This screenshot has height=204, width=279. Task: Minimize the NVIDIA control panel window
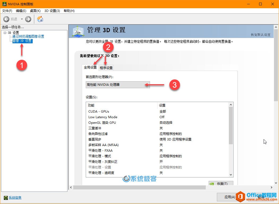[248, 4]
